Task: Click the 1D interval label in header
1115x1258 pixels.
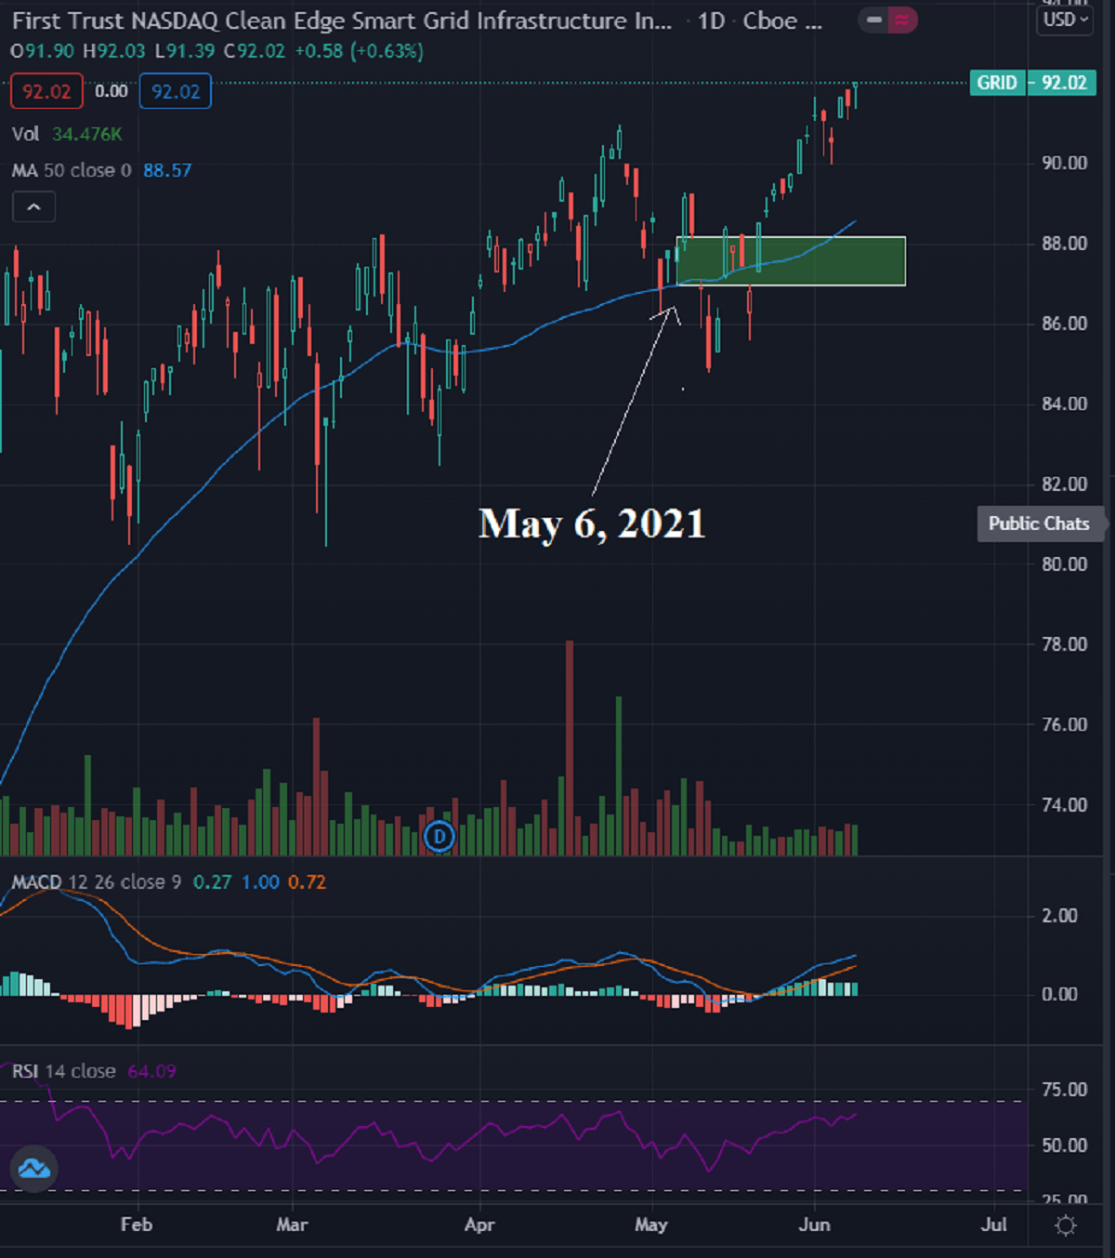Action: [x=711, y=21]
